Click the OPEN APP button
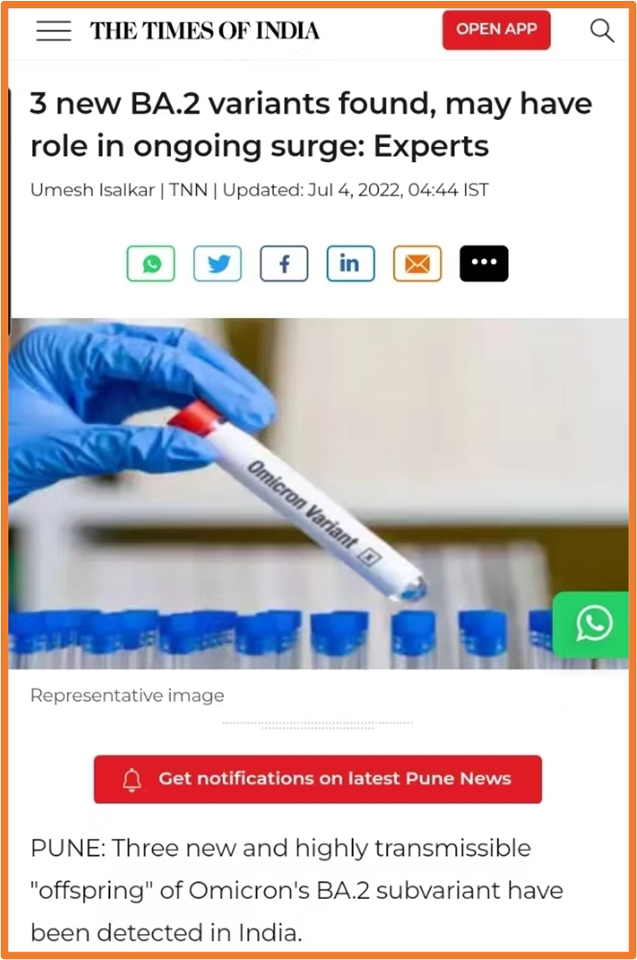 tap(496, 29)
